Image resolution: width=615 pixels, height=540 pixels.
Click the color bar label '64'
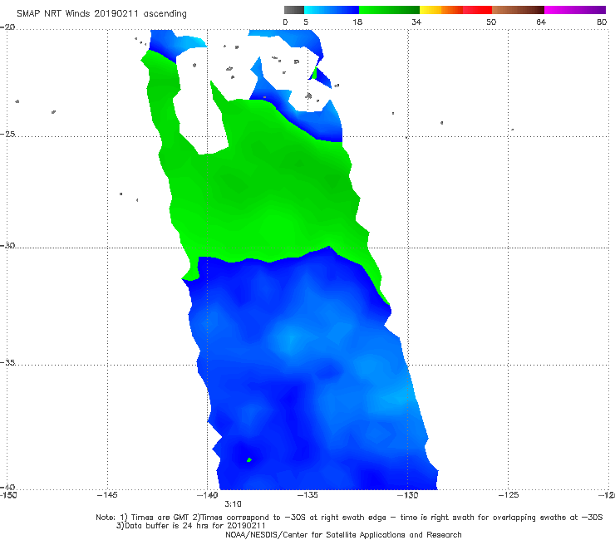[x=541, y=22]
